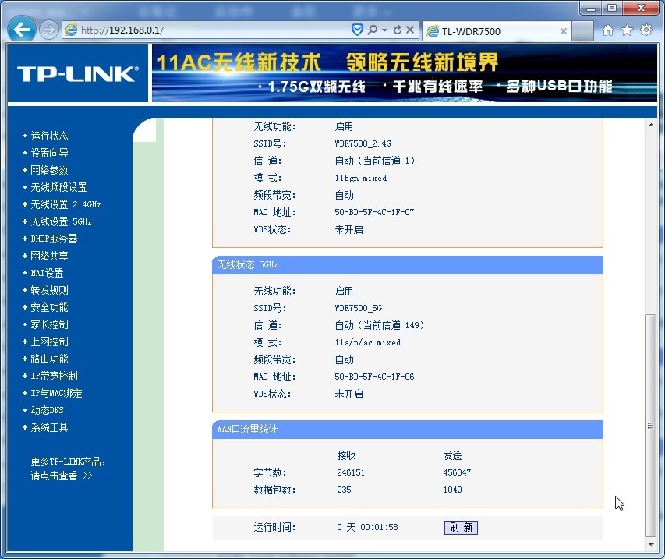Click MAC address 50-BD-5F-4C-1F-07
665x559 pixels.
click(374, 212)
